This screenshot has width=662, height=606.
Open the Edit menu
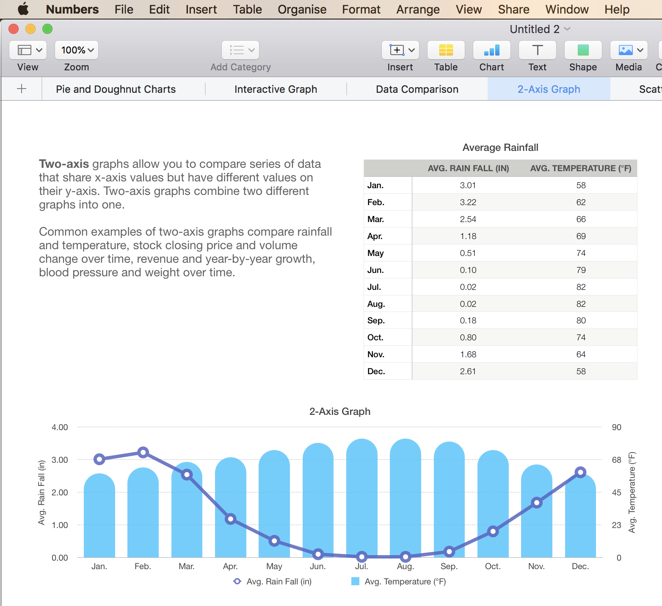click(x=159, y=9)
